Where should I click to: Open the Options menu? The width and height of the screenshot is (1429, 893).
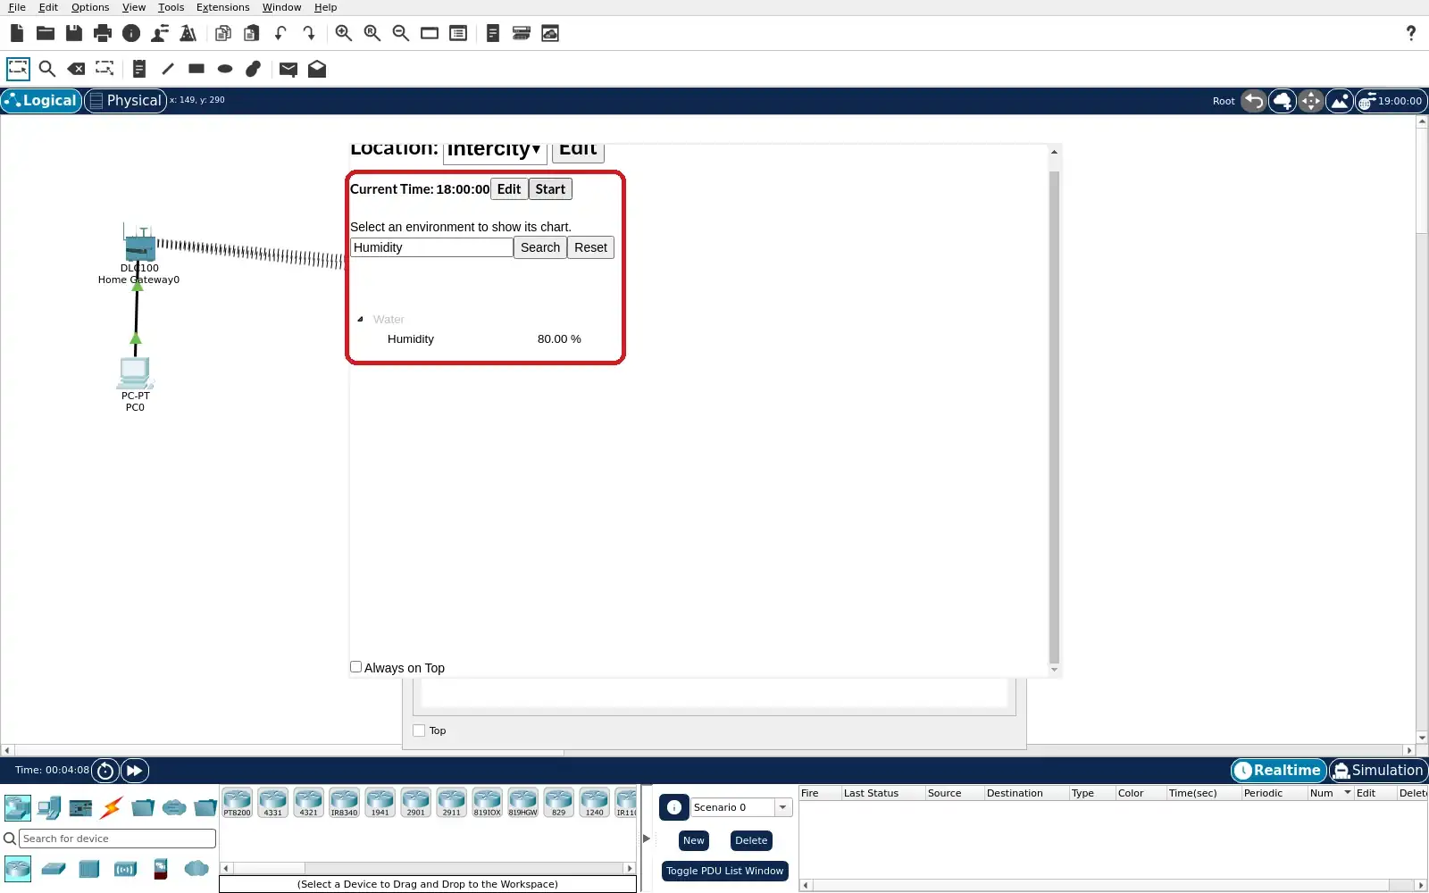90,7
